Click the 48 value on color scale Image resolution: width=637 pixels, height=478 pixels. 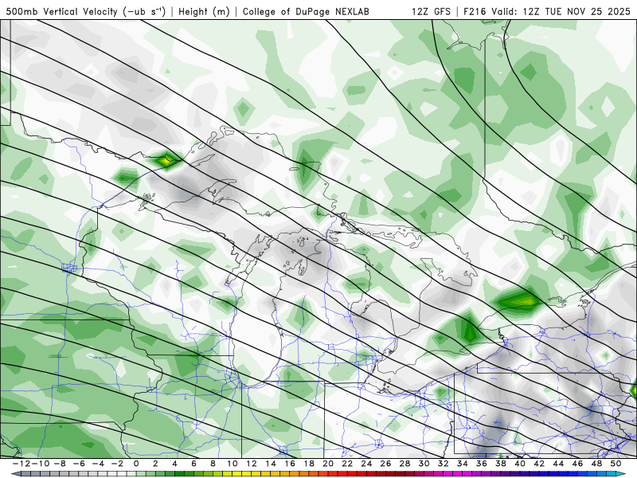[x=596, y=464]
